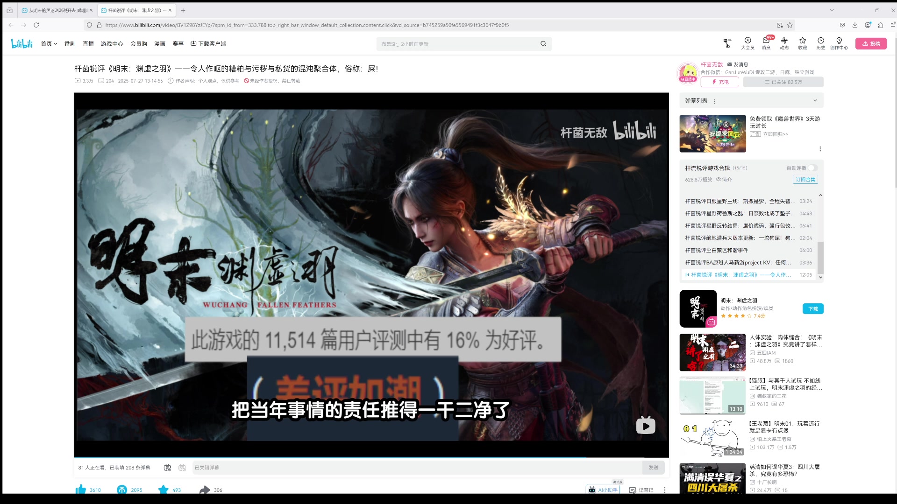The image size is (897, 504).
Task: Click the collection list scroll-down arrow
Action: (x=820, y=277)
